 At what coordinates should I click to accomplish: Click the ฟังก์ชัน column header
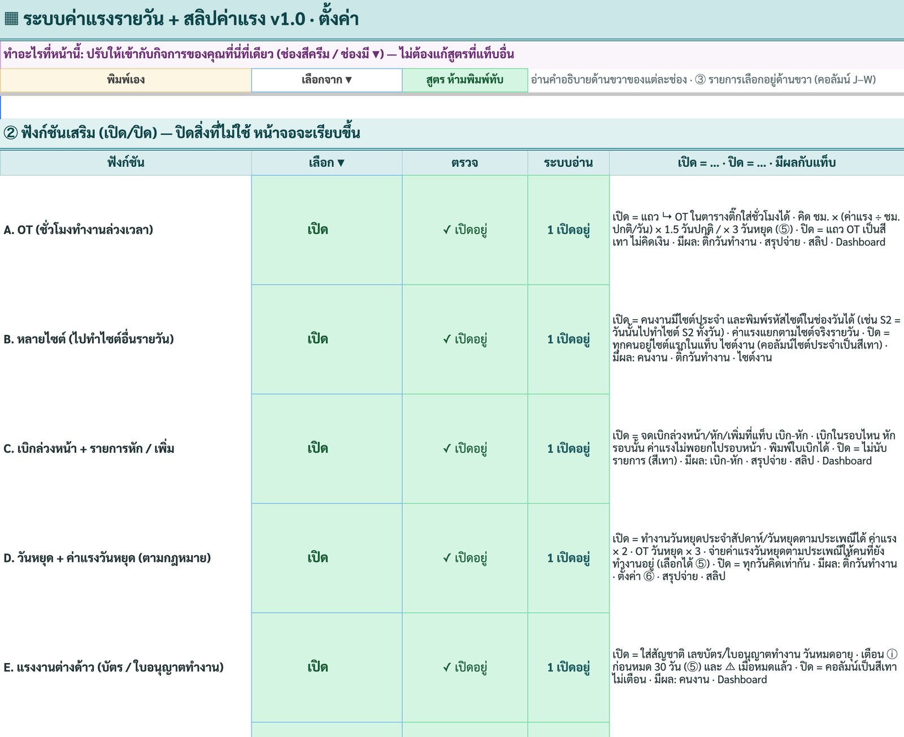tap(125, 163)
